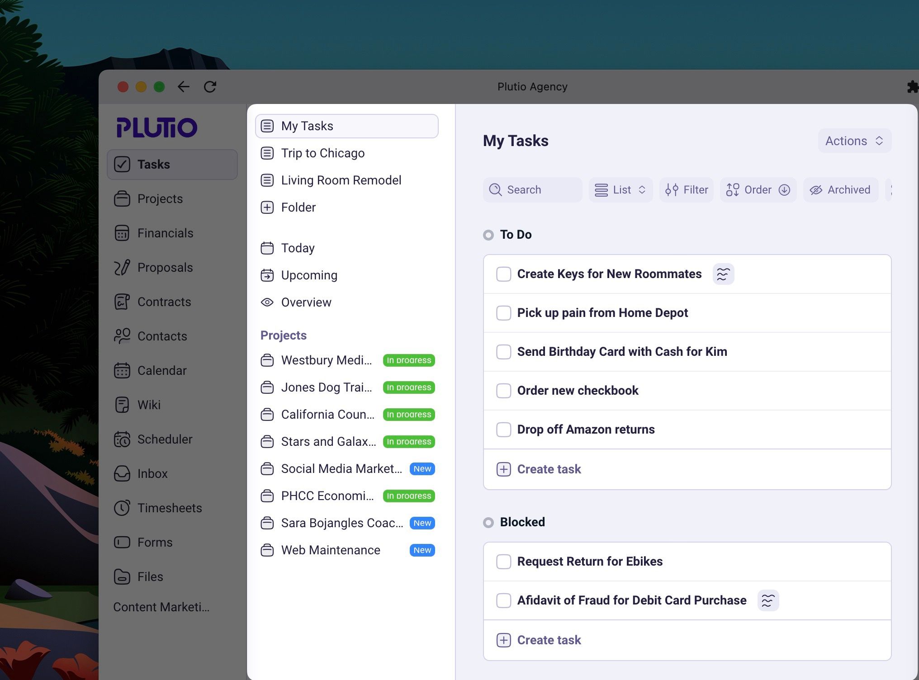Open the Timesheets section

point(170,508)
